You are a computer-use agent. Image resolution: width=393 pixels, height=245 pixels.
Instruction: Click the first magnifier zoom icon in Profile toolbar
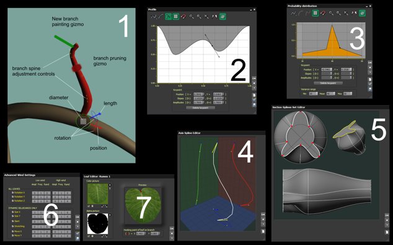[x=192, y=17]
